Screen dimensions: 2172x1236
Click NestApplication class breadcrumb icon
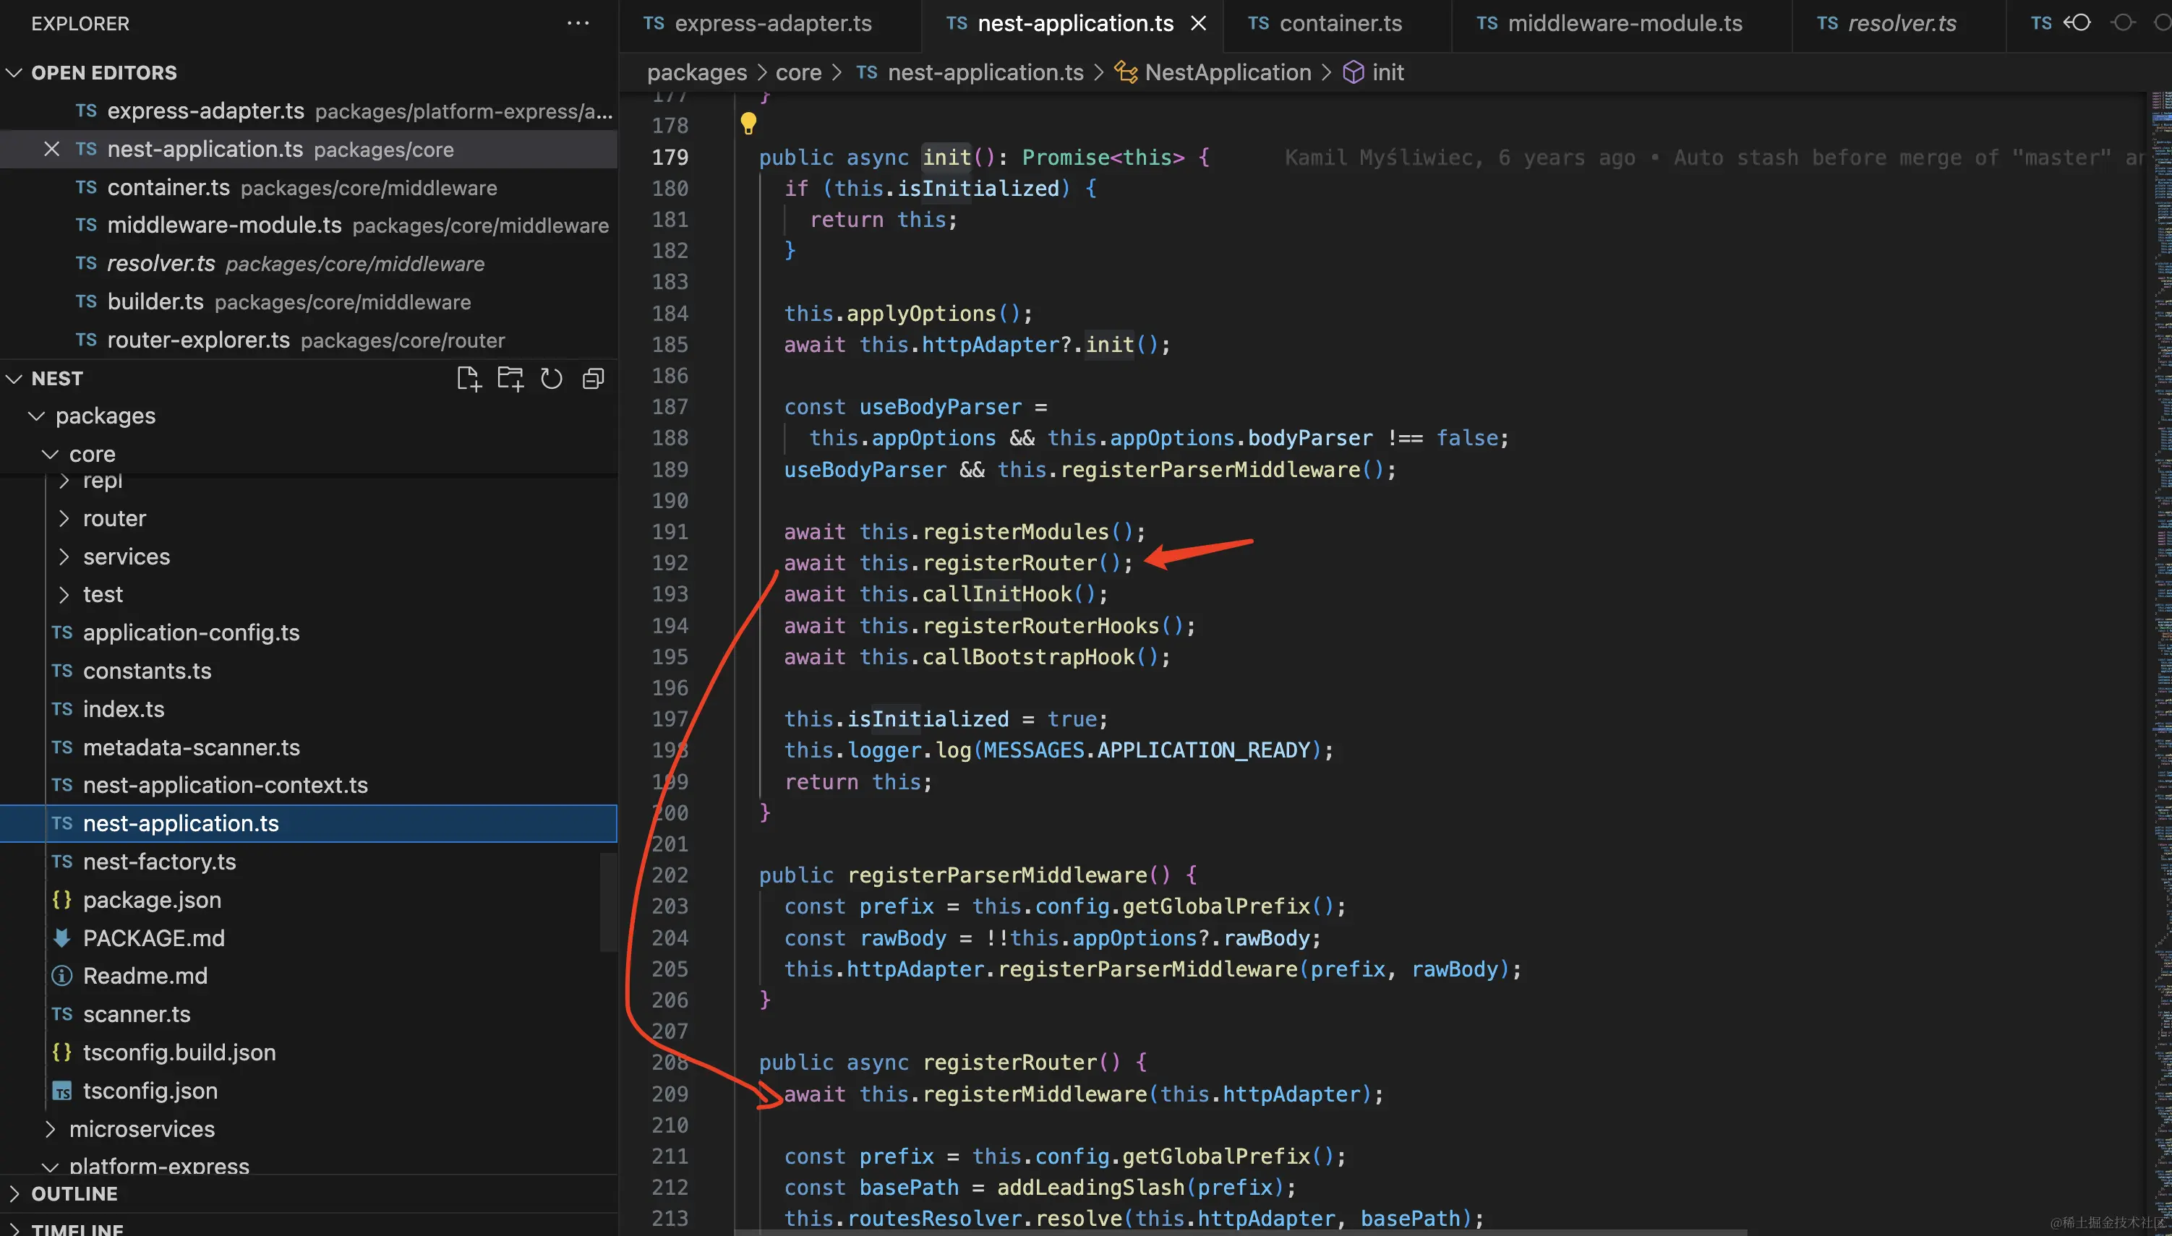coord(1126,72)
